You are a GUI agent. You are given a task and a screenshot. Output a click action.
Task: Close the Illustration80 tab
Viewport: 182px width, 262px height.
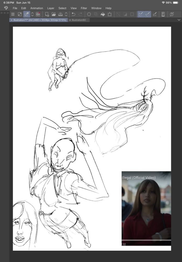tap(70, 20)
